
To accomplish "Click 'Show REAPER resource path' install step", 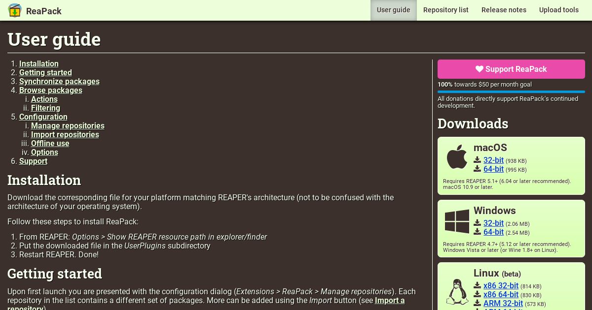I will 143,237.
